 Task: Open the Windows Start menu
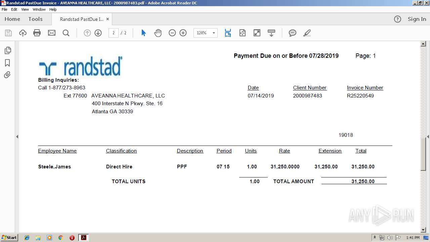(x=9, y=238)
